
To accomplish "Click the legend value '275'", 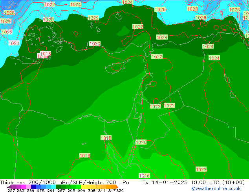I will [41, 190].
